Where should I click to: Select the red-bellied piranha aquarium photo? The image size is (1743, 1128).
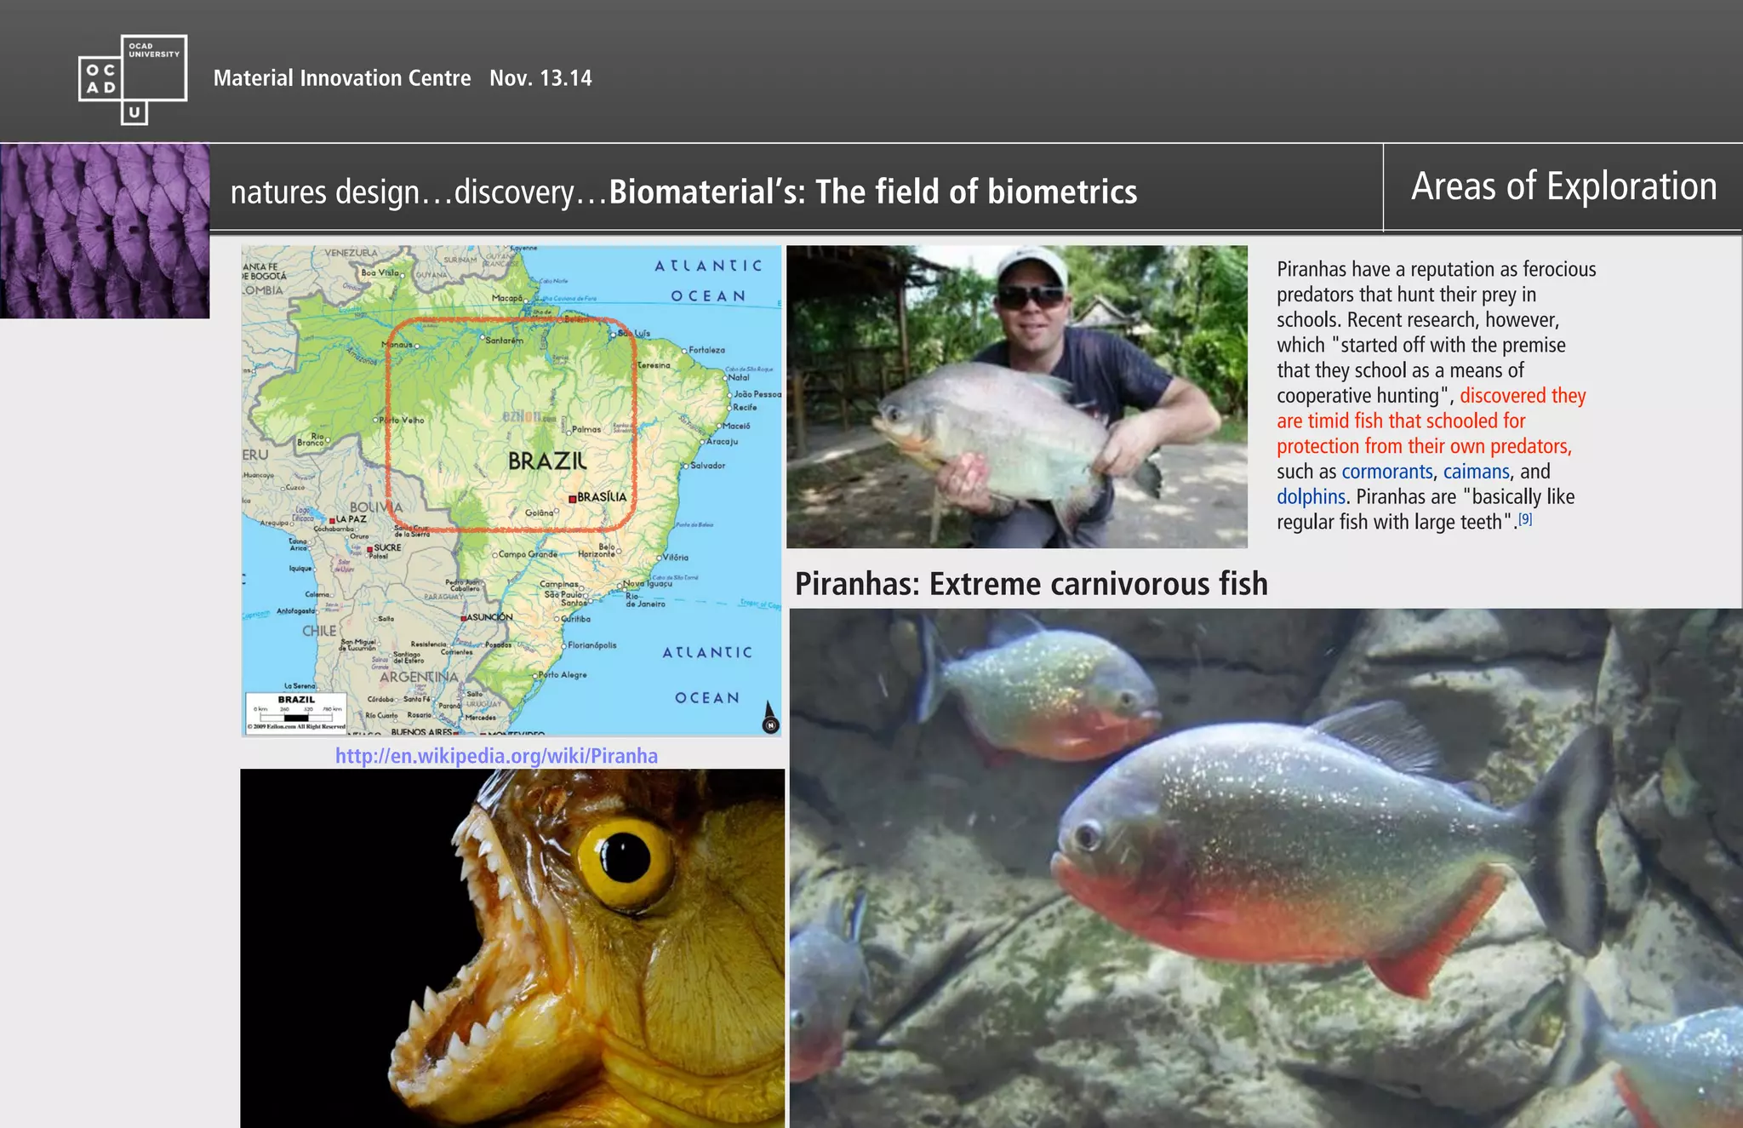(1266, 868)
